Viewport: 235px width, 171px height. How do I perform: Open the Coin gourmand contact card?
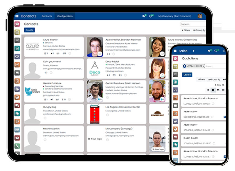pos(54,69)
